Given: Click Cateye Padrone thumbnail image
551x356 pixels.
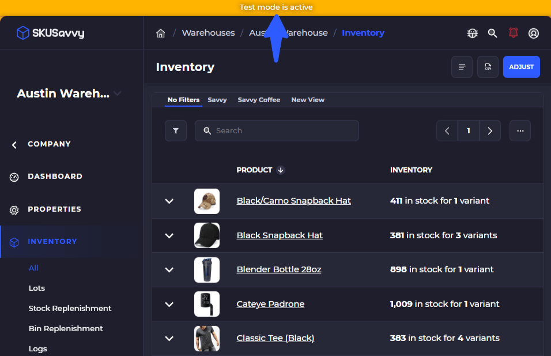Looking at the screenshot, I should click(207, 304).
